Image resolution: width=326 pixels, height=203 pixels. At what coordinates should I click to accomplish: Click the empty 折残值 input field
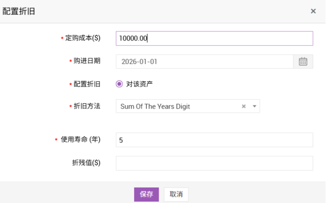[x=214, y=163]
